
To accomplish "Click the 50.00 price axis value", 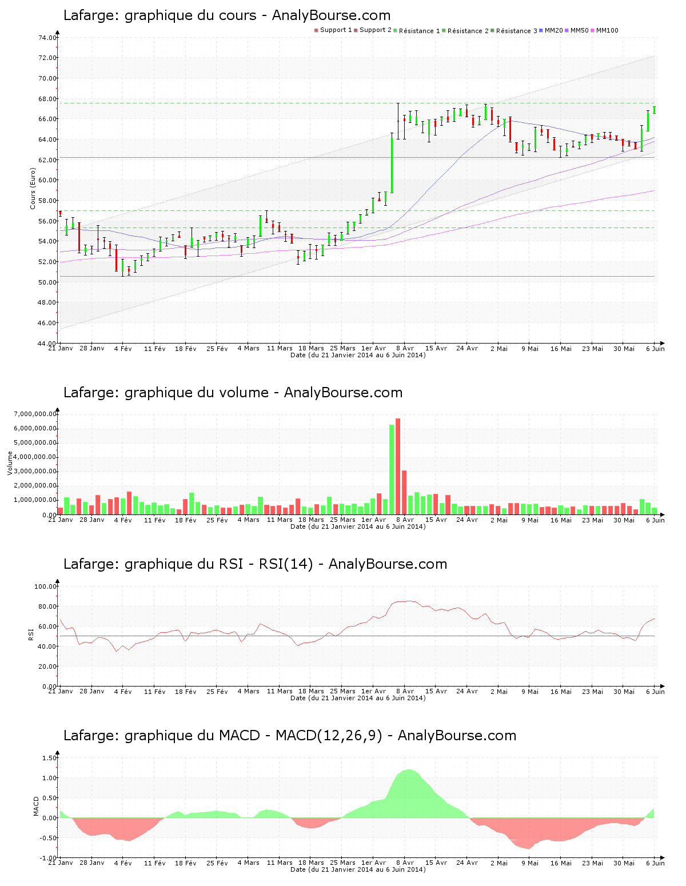I will 47,282.
